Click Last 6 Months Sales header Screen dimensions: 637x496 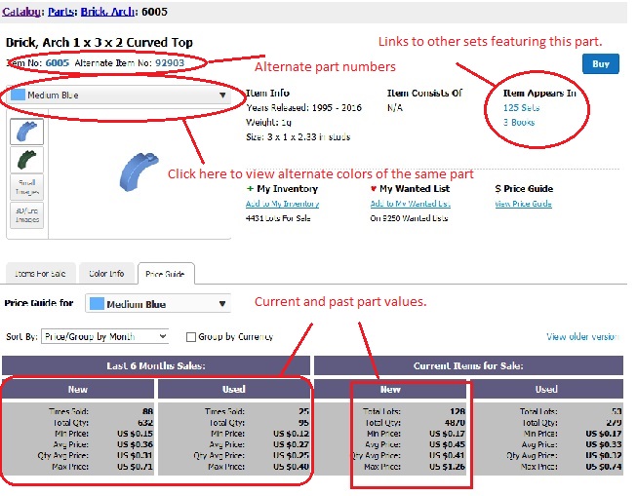point(156,365)
